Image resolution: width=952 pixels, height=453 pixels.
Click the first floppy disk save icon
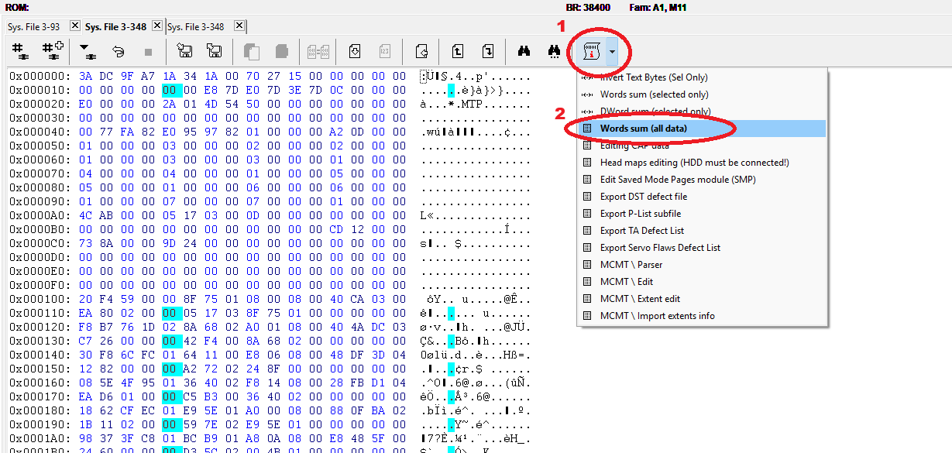click(185, 52)
